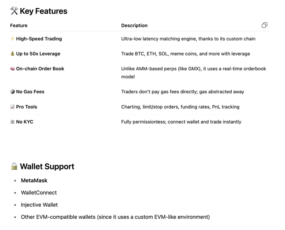The image size is (285, 230).
Task: Click the Key Features heading
Action: pos(43,11)
